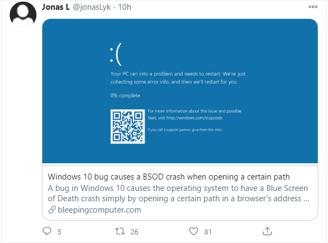This screenshot has width=328, height=243.
Task: Open Jonas L's profile avatar
Action: click(23, 15)
